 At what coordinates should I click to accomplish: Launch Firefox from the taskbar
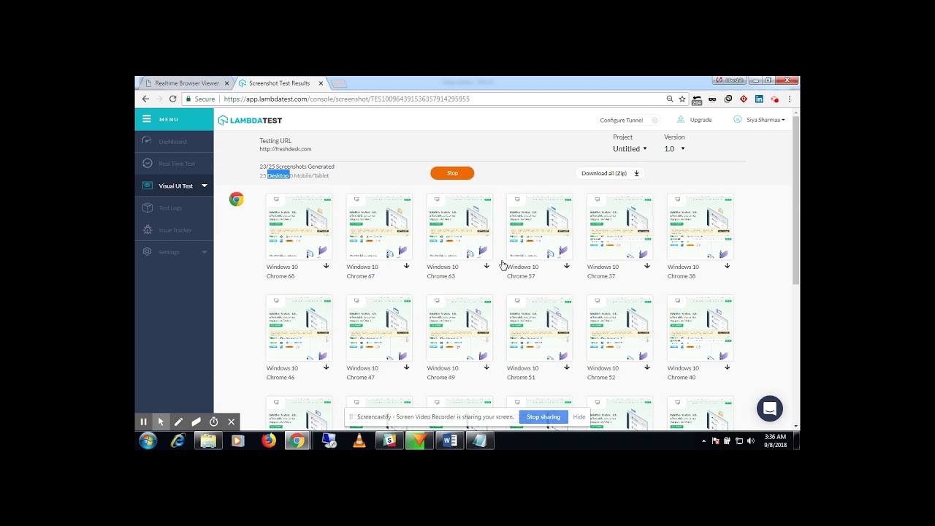click(x=269, y=441)
